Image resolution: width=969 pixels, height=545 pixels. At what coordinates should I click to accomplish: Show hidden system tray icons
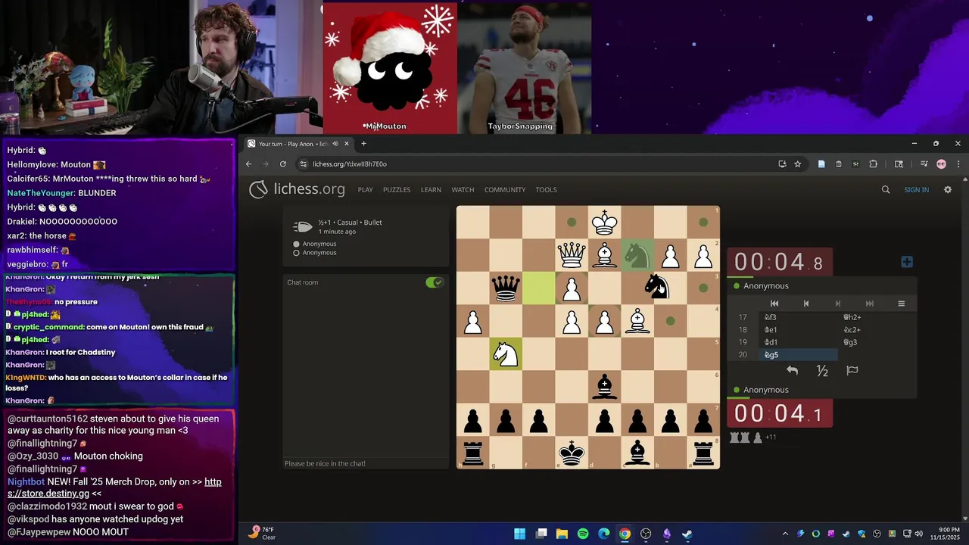[x=785, y=534]
